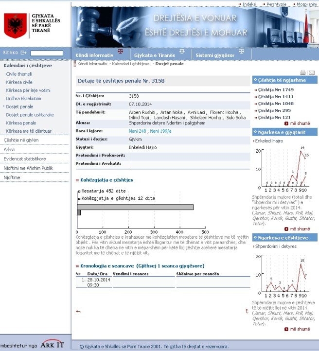The height and width of the screenshot is (351, 319).
Task: Click the email envelope icon
Action: click(311, 72)
